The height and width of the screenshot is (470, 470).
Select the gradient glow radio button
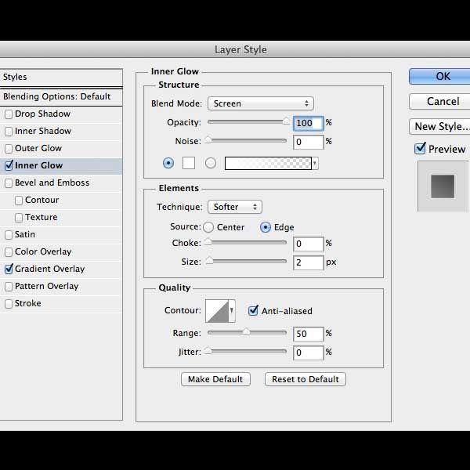(211, 164)
